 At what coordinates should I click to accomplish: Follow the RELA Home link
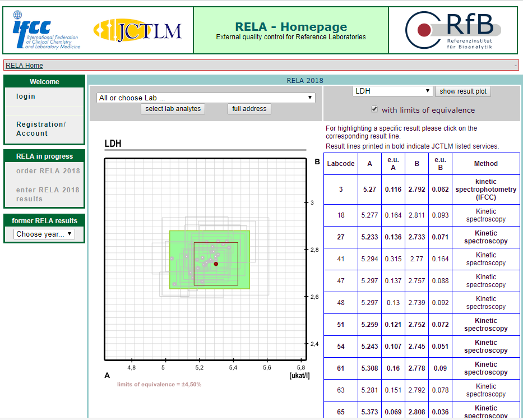click(24, 66)
